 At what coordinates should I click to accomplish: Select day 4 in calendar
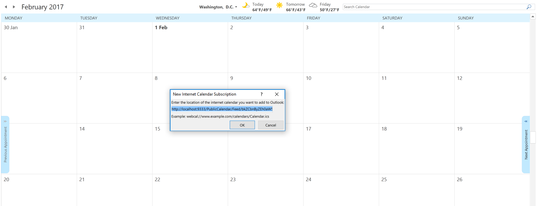point(417,47)
